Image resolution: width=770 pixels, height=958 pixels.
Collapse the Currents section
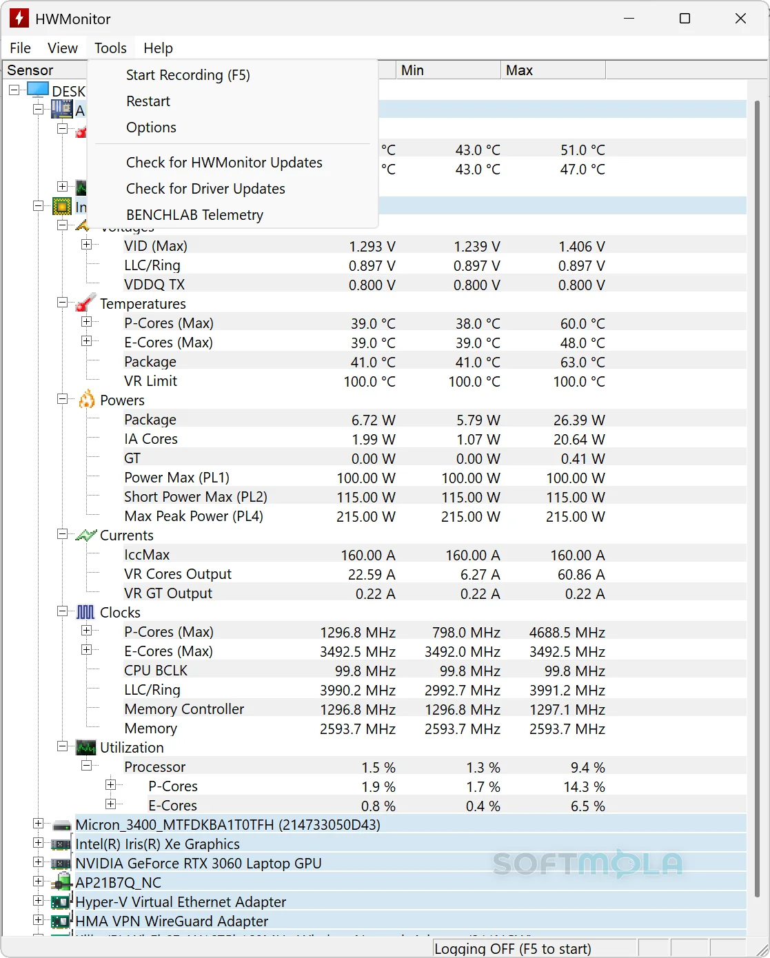tap(63, 534)
